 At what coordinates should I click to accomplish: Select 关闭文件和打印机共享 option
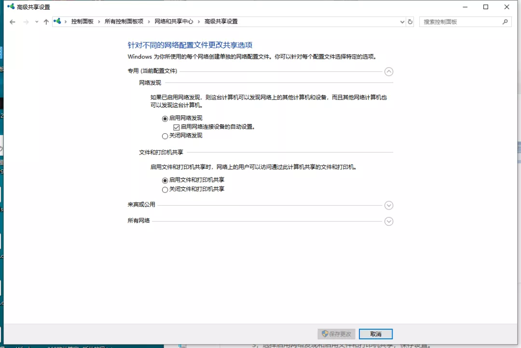(165, 189)
